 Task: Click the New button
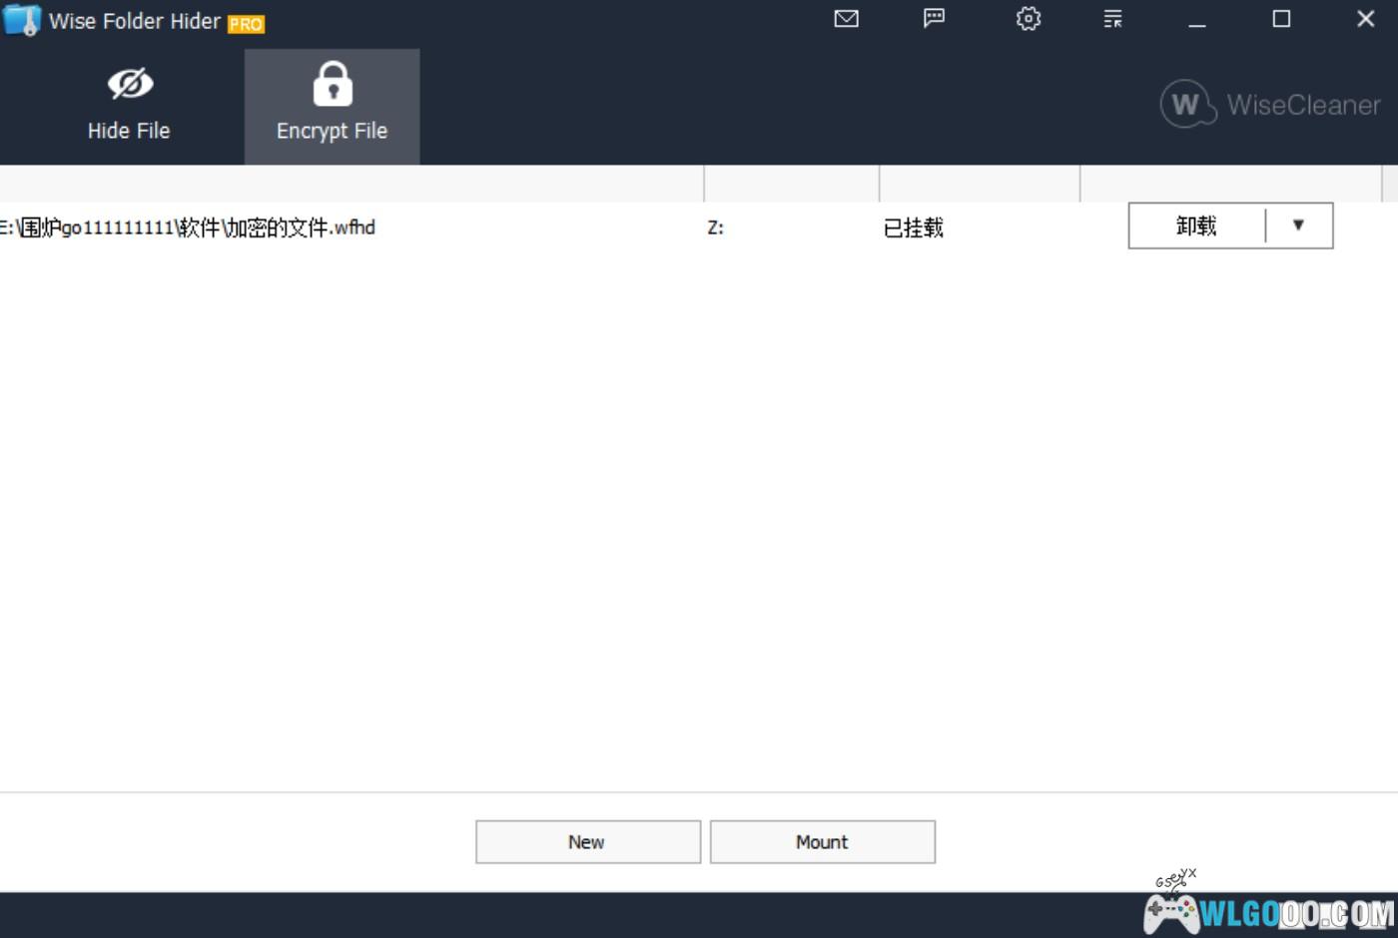[587, 842]
